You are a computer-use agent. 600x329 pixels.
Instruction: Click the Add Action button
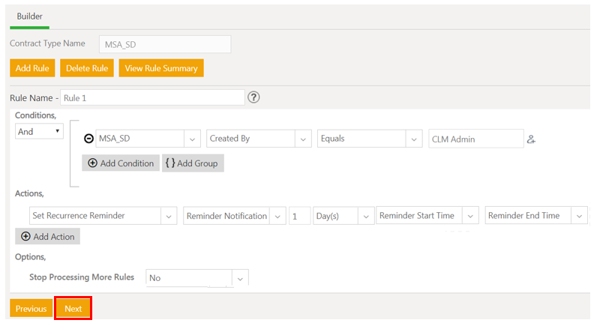click(48, 236)
